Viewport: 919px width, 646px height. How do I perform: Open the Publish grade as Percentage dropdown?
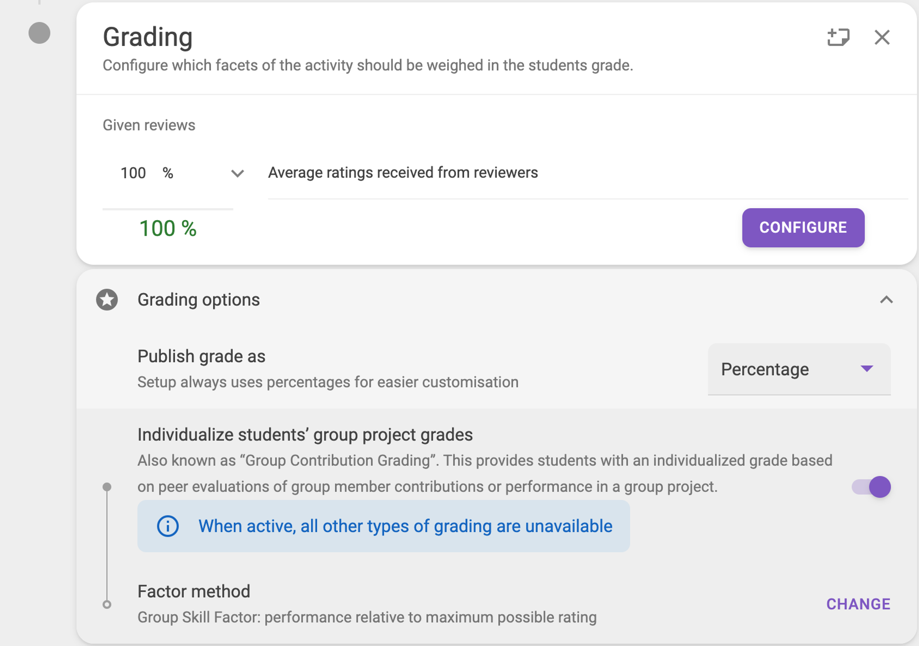[799, 369]
